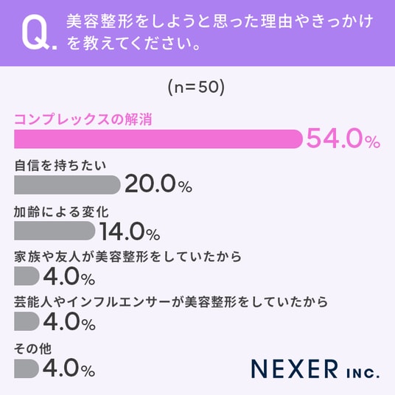This screenshot has height=395, width=395.
Task: Click the 自信を持ちたい label
Action: pos(60,166)
